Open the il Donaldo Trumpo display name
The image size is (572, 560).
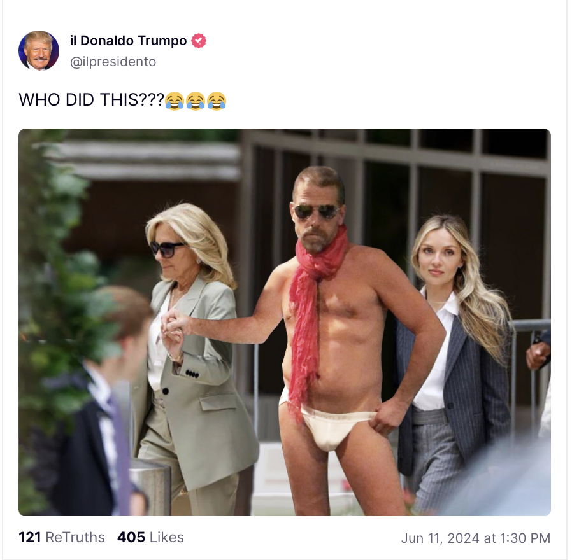[x=129, y=41]
